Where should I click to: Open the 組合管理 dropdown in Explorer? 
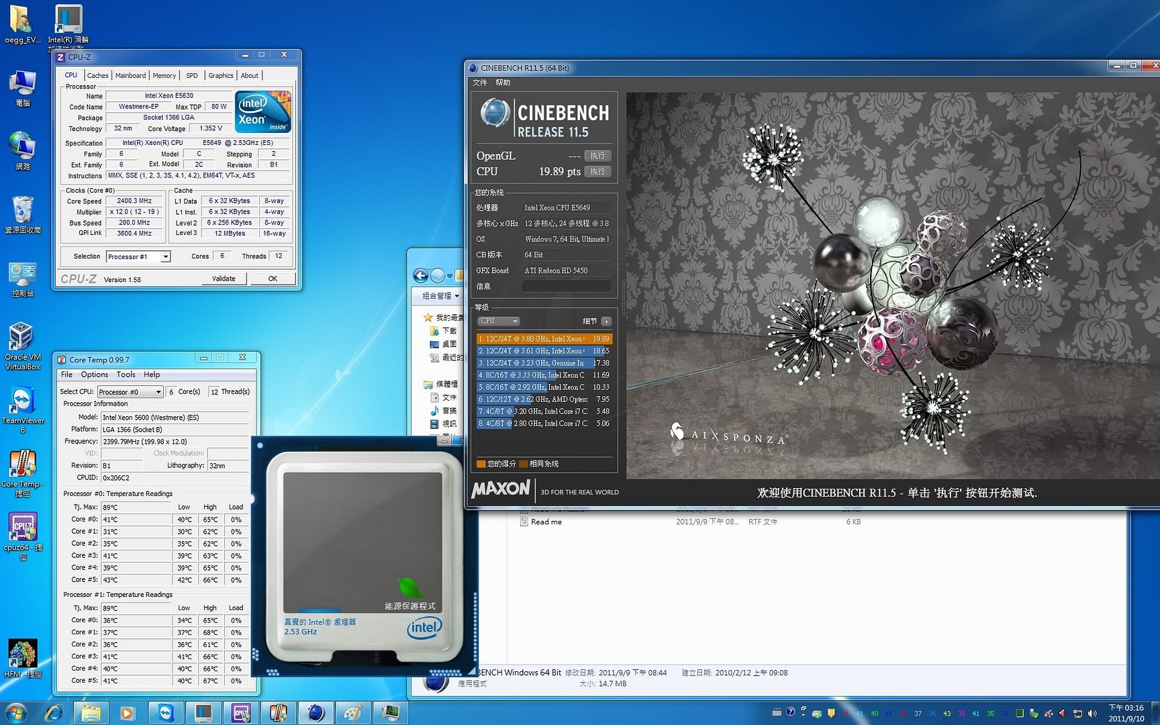pos(440,296)
